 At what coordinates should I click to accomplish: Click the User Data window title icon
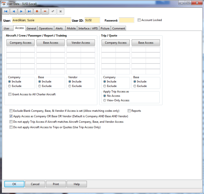coord(4,4)
